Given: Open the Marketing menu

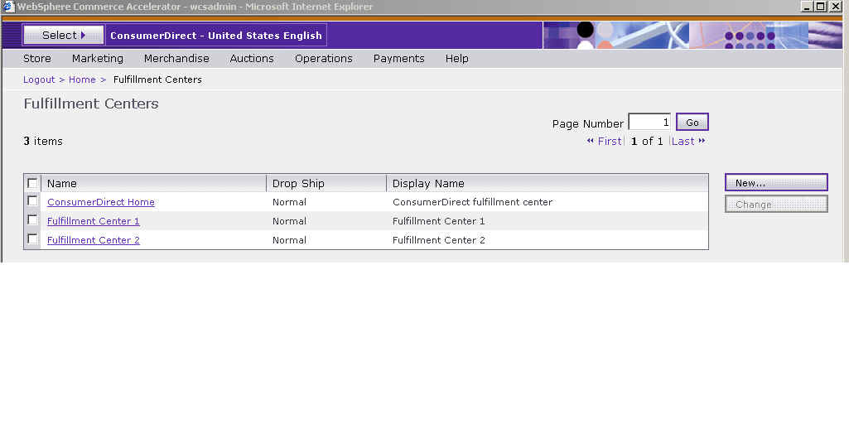Looking at the screenshot, I should point(98,59).
